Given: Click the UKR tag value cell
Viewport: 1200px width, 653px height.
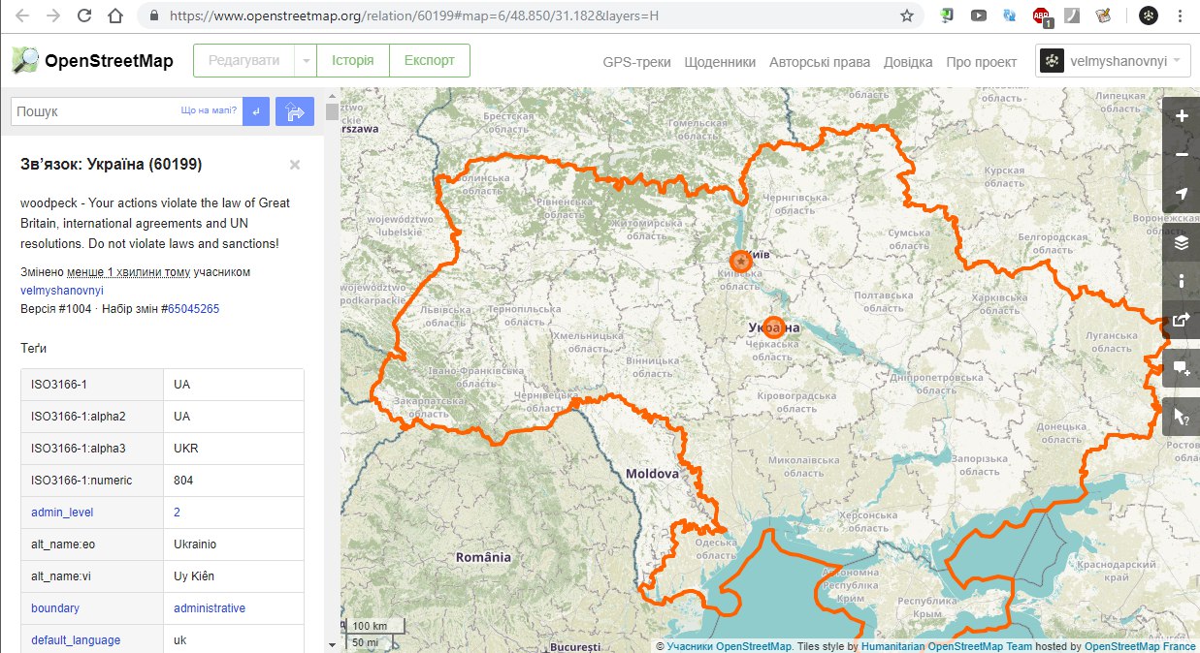Looking at the screenshot, I should pos(233,449).
